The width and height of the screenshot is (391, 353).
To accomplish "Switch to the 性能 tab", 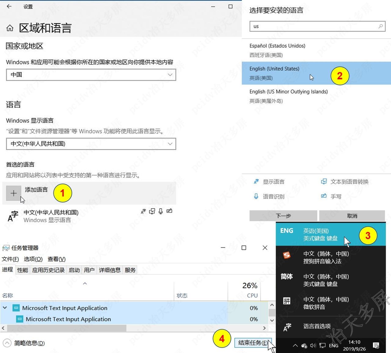I will (23, 270).
